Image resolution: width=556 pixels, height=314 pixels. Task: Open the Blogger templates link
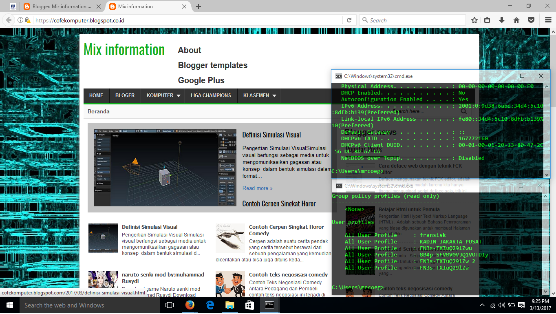[x=213, y=65]
